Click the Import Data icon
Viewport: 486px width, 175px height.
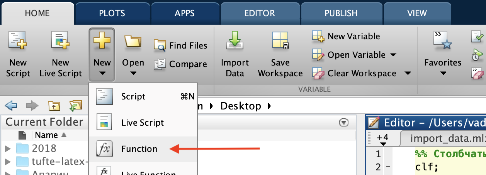click(235, 40)
